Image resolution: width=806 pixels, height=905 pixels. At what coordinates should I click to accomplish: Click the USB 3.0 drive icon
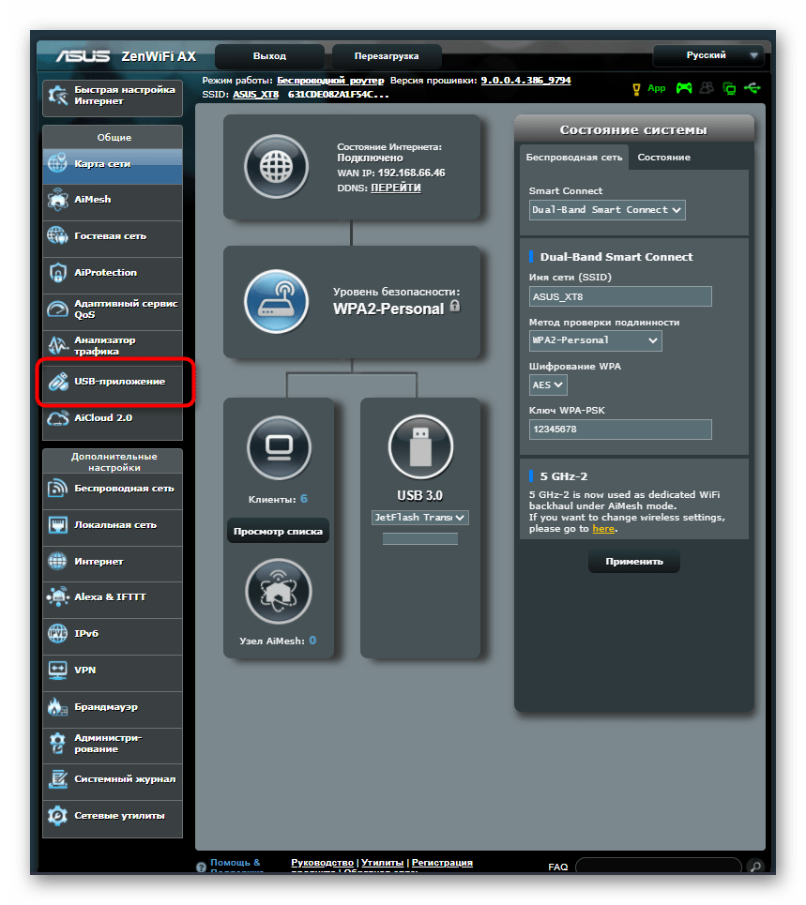(419, 446)
